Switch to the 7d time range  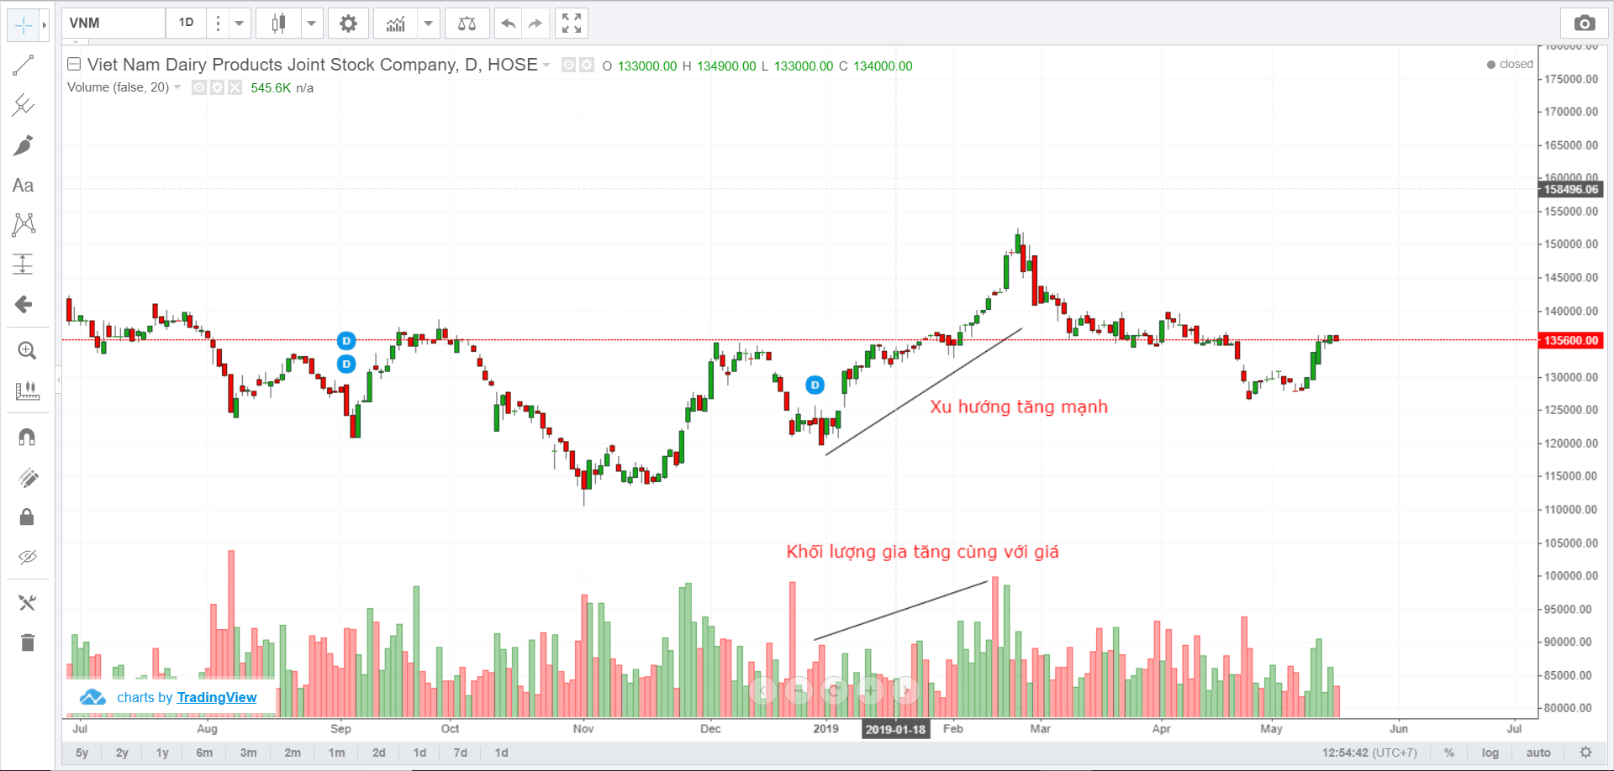[x=460, y=753]
